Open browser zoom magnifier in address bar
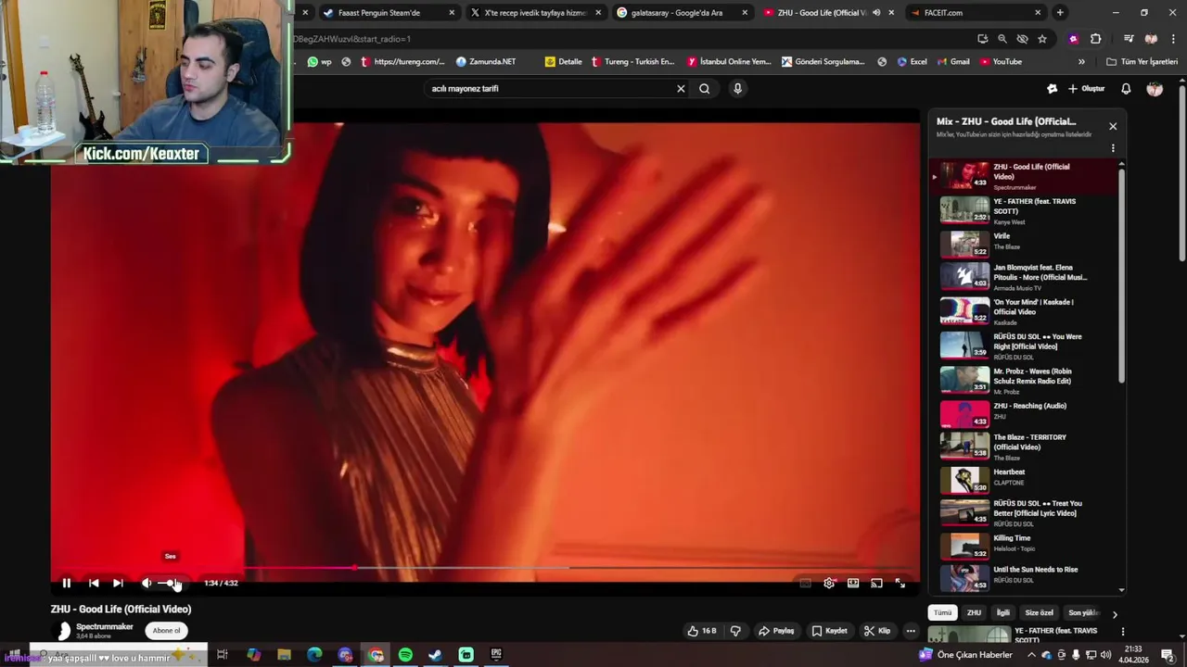Screen dimensions: 1187x667 1002,39
